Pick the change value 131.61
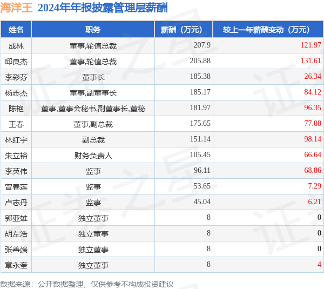The width and height of the screenshot is (324, 289). [x=311, y=61]
